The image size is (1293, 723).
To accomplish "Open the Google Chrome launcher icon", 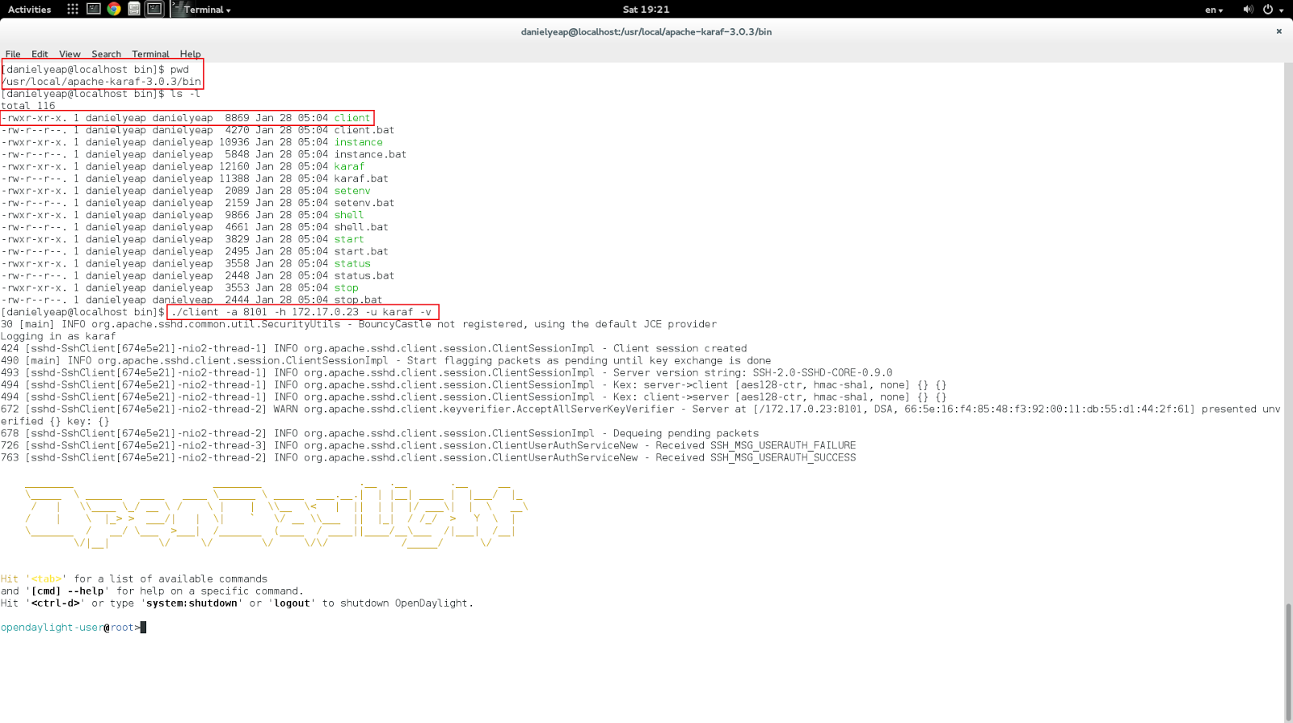I will pyautogui.click(x=114, y=9).
